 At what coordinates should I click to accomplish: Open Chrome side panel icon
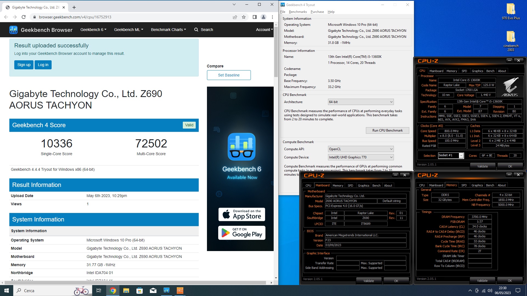[254, 17]
